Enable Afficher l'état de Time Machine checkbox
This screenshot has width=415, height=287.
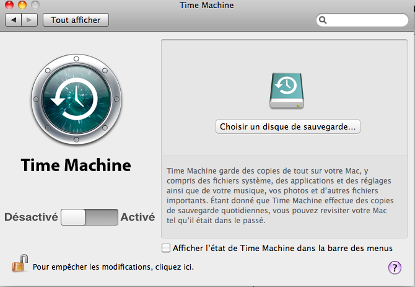165,248
